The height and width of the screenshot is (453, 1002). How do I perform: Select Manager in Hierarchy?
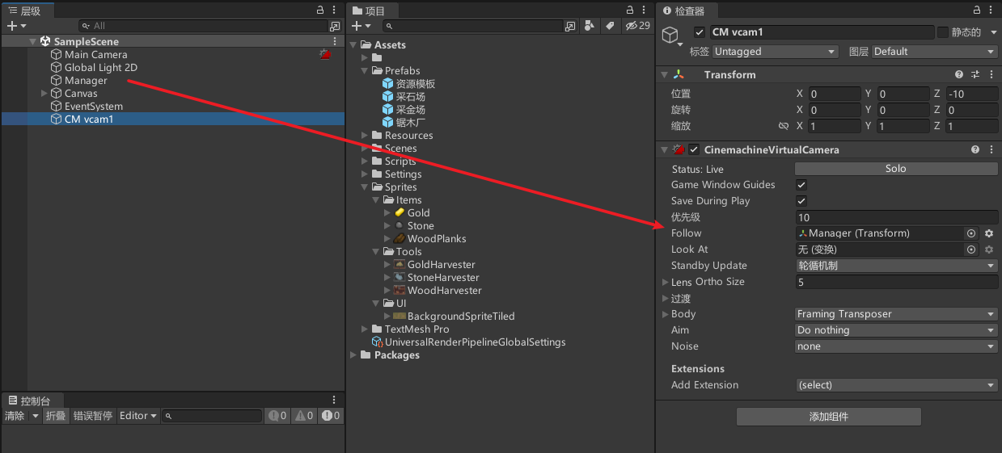point(86,80)
